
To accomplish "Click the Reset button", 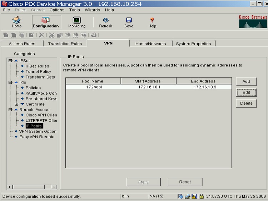I will (x=185, y=182).
